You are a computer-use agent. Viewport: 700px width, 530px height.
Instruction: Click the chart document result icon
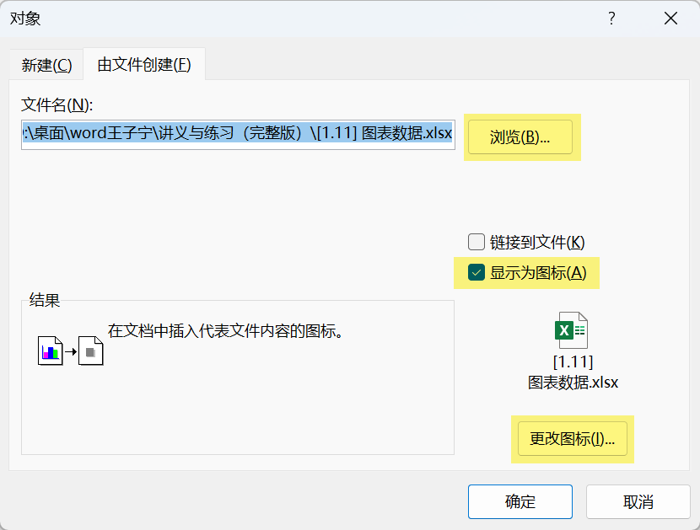pyautogui.click(x=50, y=351)
